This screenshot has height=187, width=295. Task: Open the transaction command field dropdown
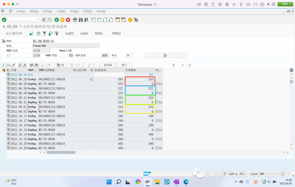point(39,19)
